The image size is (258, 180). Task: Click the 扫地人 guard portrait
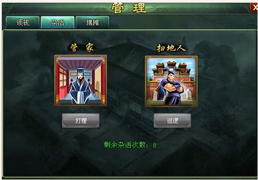pos(171,81)
